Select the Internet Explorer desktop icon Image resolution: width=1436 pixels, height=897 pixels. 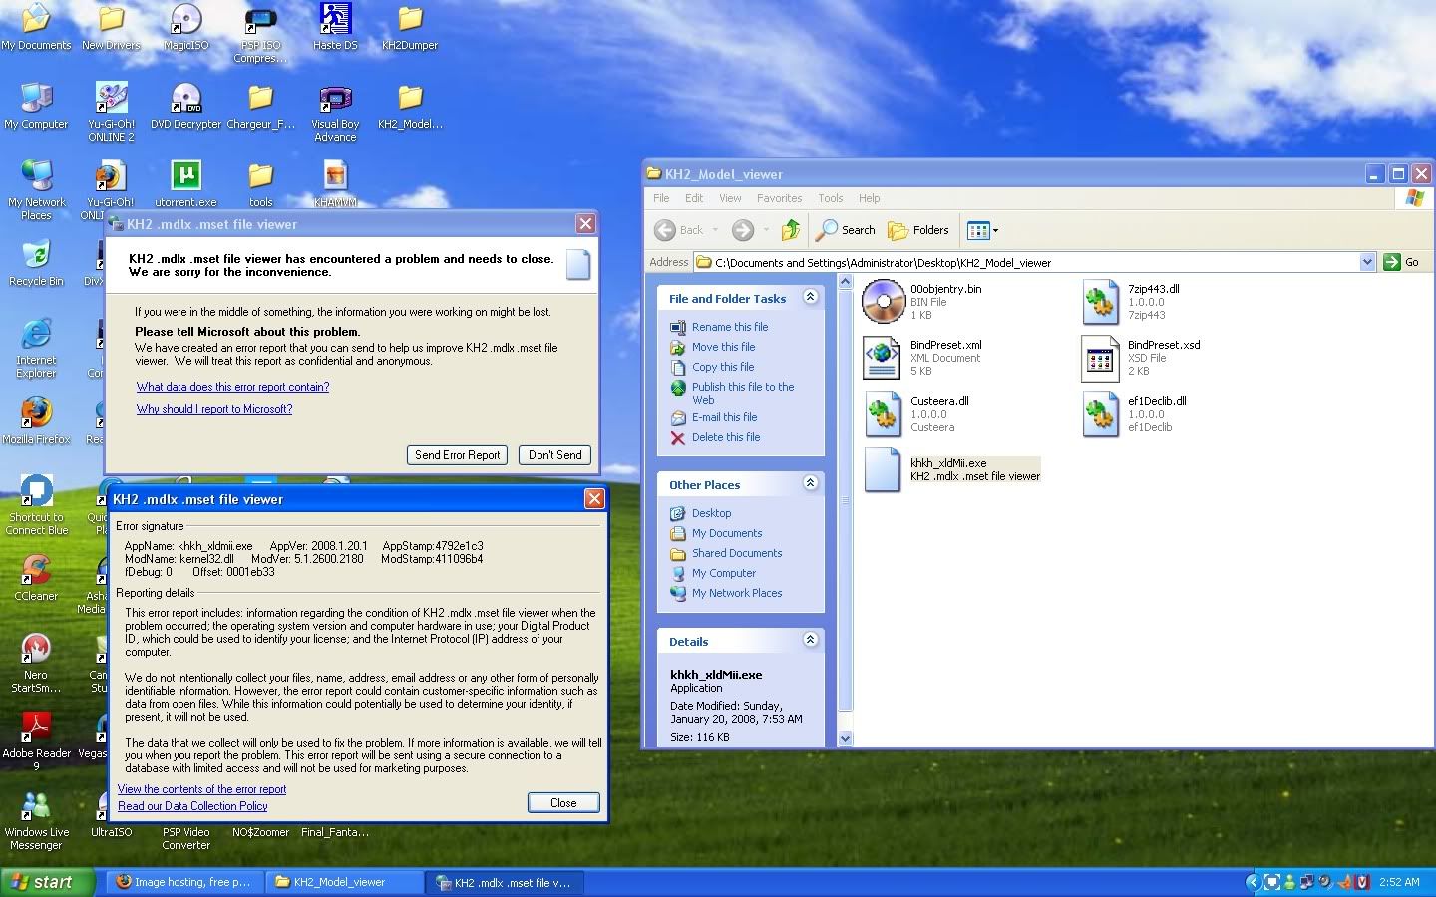coord(36,347)
